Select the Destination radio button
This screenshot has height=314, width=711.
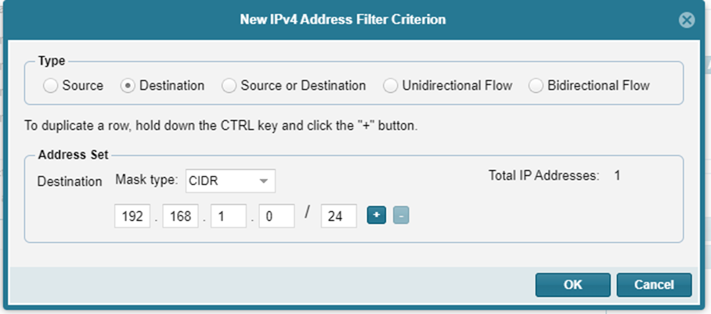(x=128, y=86)
